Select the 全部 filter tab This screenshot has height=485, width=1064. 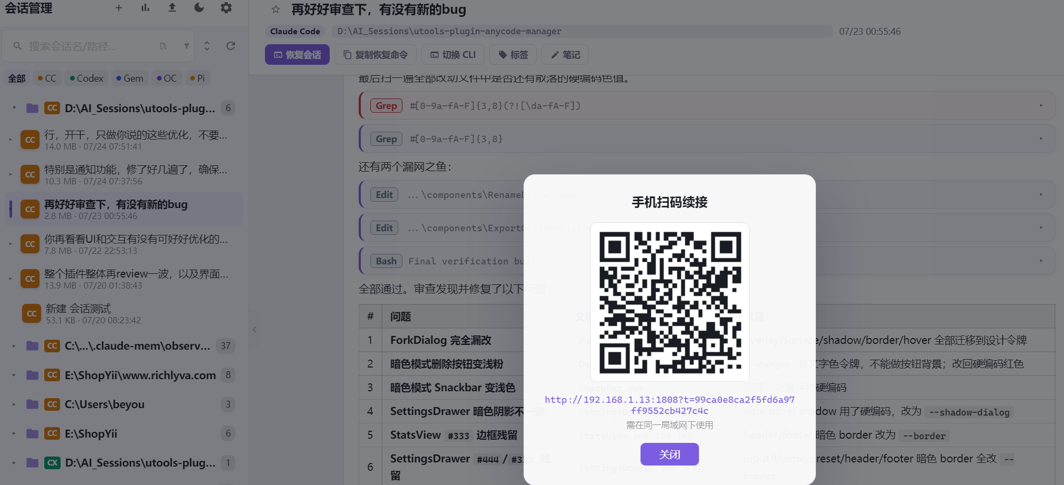[17, 78]
